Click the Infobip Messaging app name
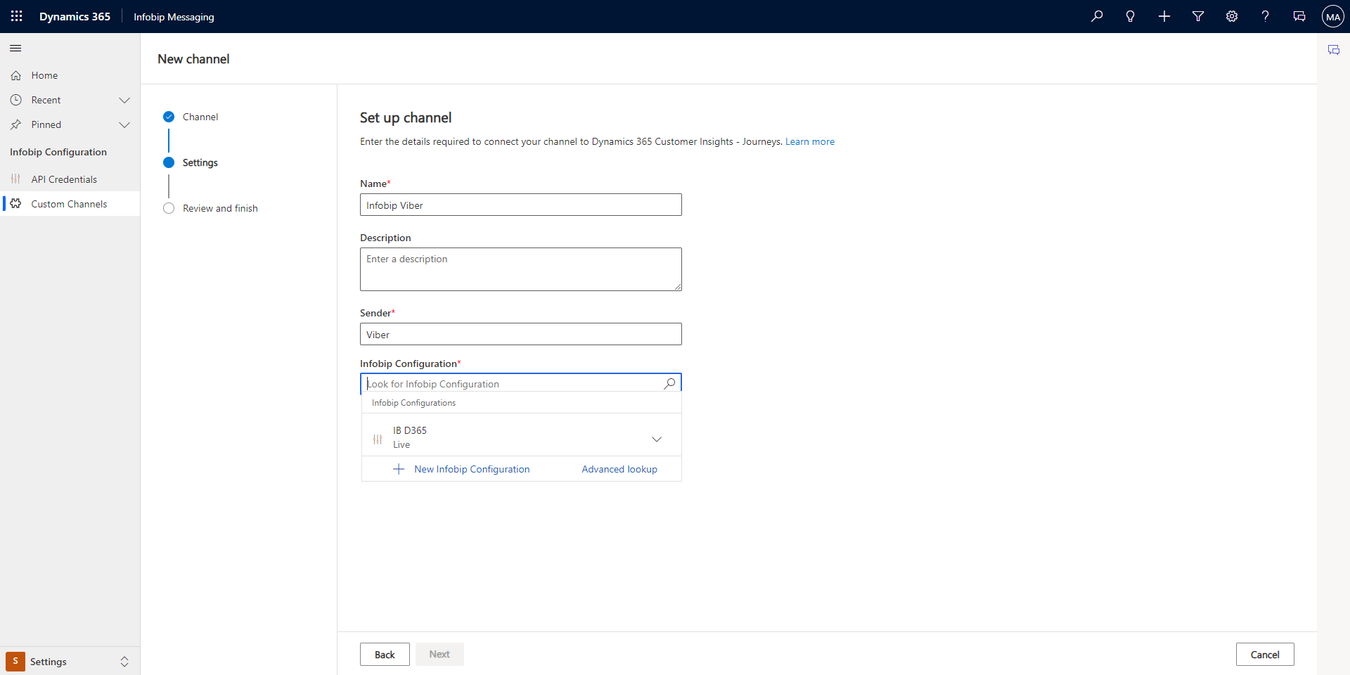 174,17
